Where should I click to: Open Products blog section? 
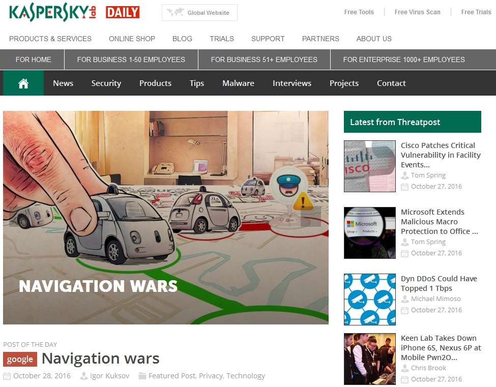tap(155, 83)
